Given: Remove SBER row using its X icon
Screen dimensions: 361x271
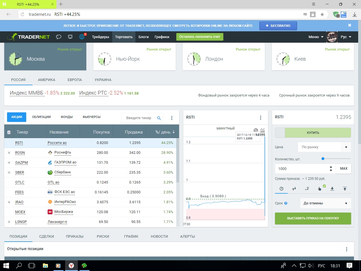Looking at the screenshot, I should pyautogui.click(x=9, y=172).
